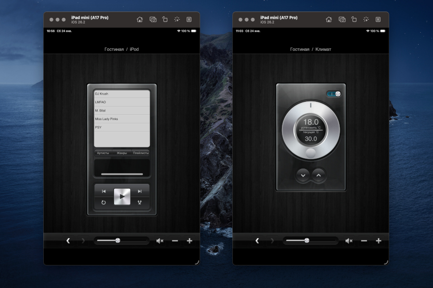The height and width of the screenshot is (288, 433).
Task: Click pointer sparkle icon in left simulator (10:56)
Action: tap(177, 19)
